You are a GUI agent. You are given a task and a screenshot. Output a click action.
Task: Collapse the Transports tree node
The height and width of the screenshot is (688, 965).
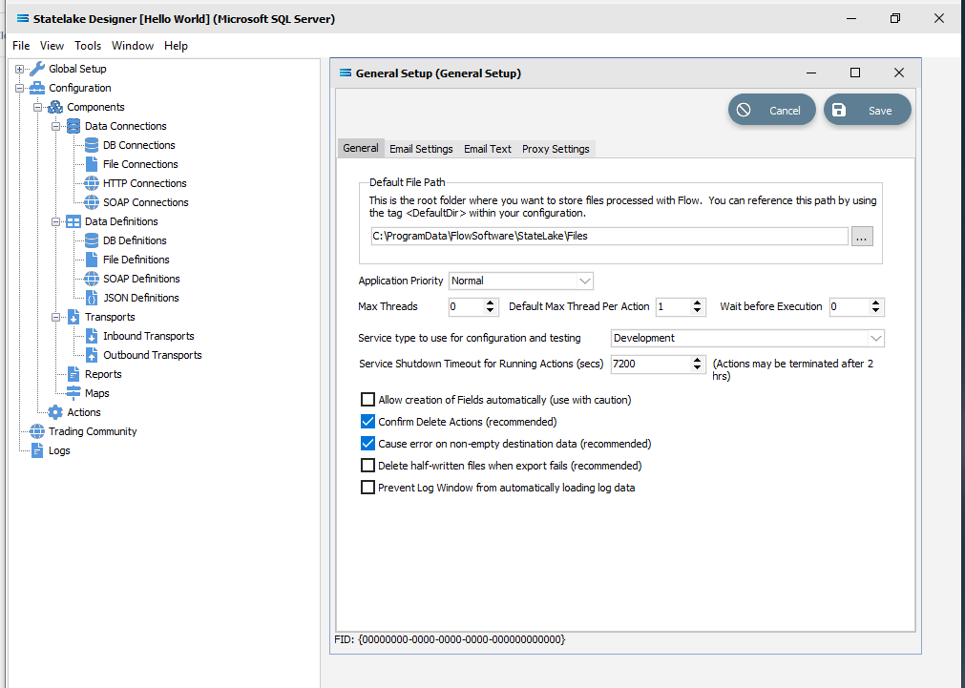pos(56,317)
